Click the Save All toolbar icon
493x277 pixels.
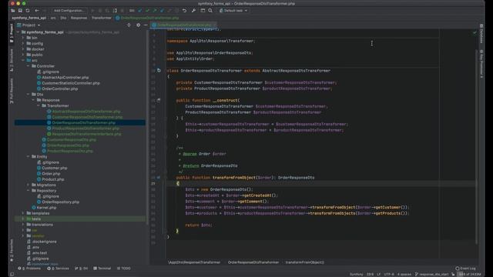point(20,11)
